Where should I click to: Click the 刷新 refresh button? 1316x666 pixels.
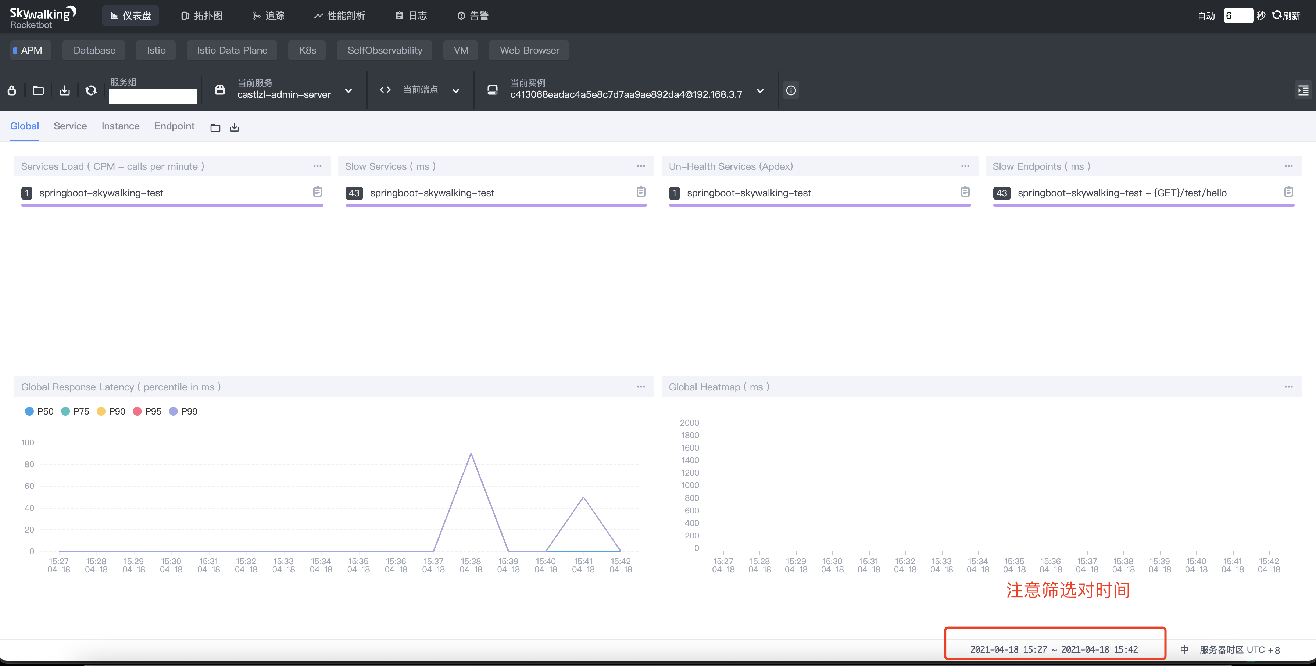coord(1286,16)
